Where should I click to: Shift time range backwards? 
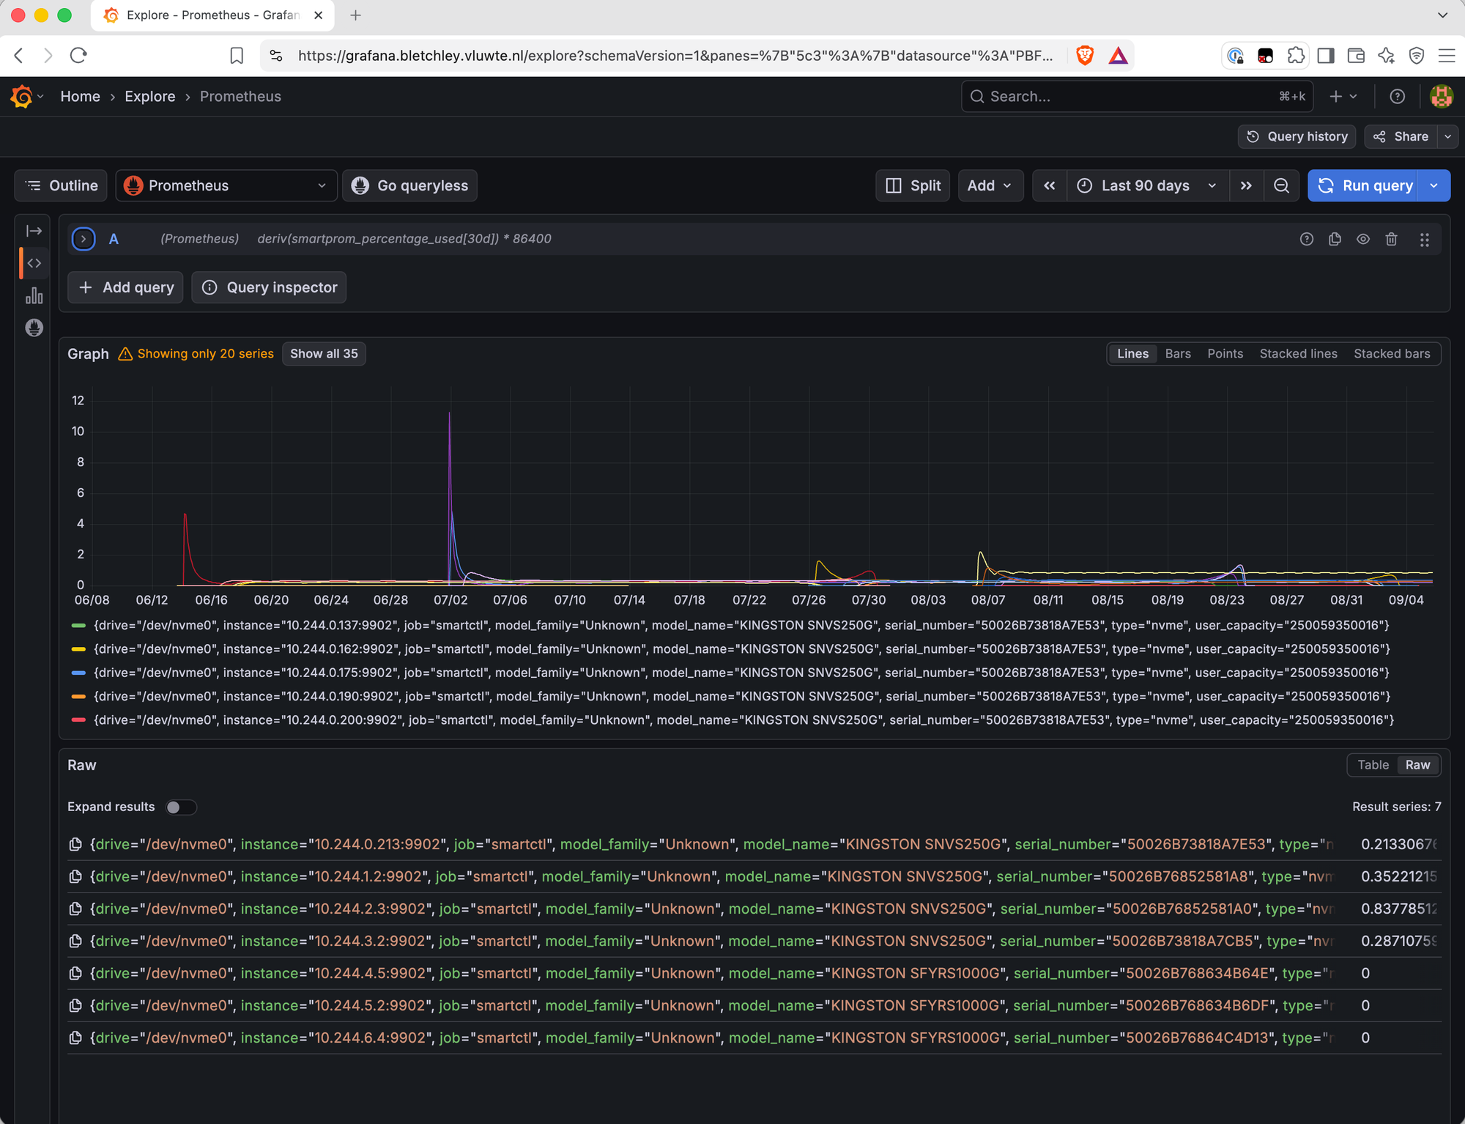point(1049,185)
